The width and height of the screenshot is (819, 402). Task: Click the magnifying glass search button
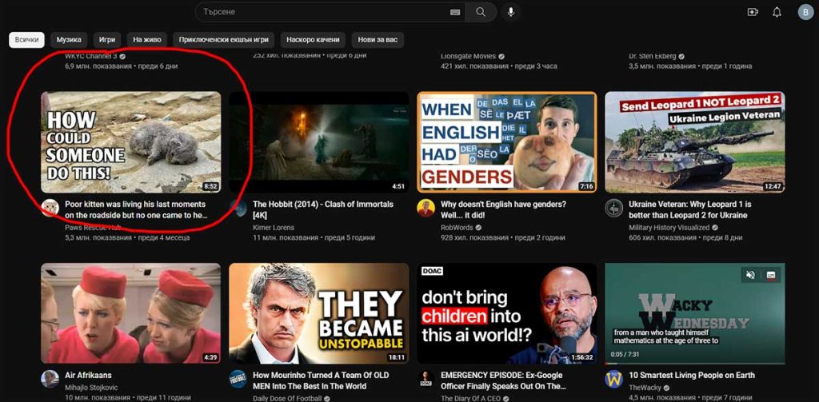click(481, 12)
